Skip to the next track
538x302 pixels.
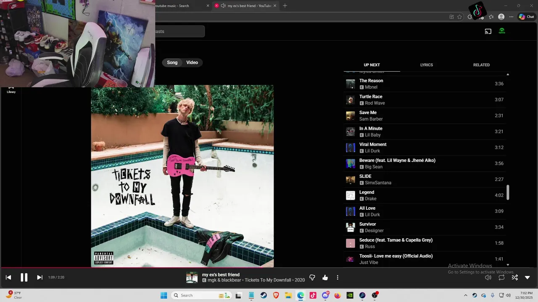tap(40, 277)
